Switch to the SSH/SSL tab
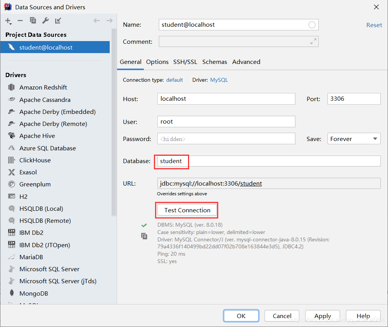This screenshot has height=327, width=388. coord(185,62)
